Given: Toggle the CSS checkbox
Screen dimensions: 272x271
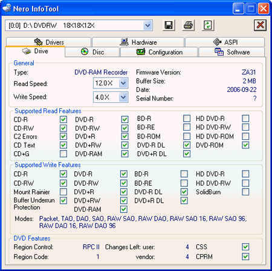Looking at the screenshot, I should click(x=245, y=247).
